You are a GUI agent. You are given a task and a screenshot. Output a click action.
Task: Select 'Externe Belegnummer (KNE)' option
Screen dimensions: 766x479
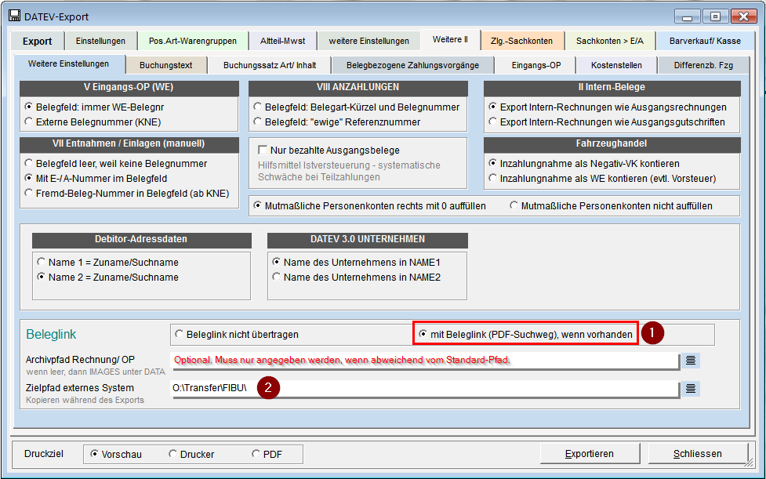click(93, 122)
